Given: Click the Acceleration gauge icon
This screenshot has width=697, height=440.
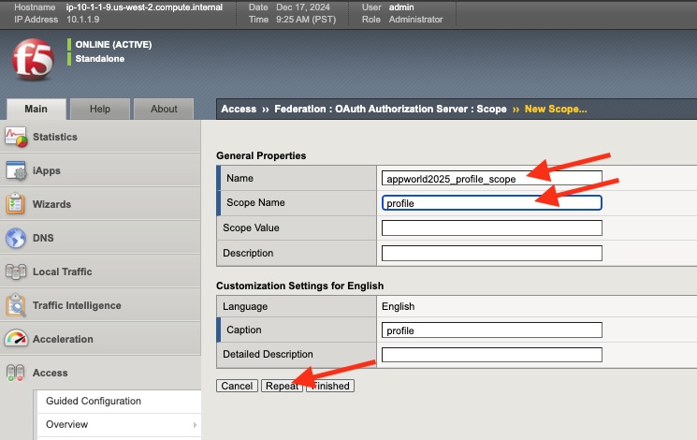Looking at the screenshot, I should pos(16,339).
